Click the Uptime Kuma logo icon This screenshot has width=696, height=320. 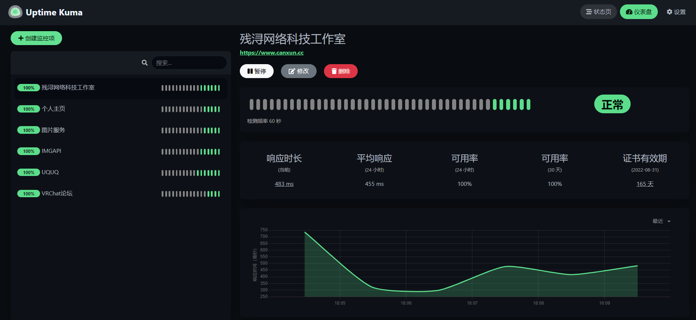[15, 12]
